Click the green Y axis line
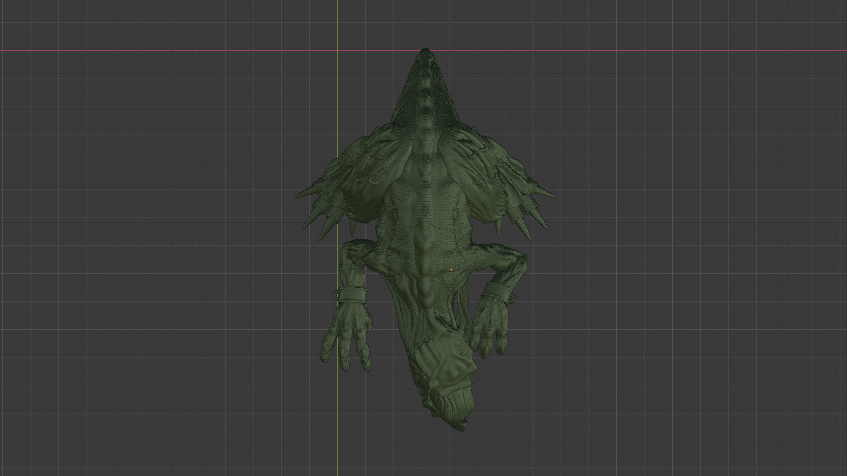 337,110
